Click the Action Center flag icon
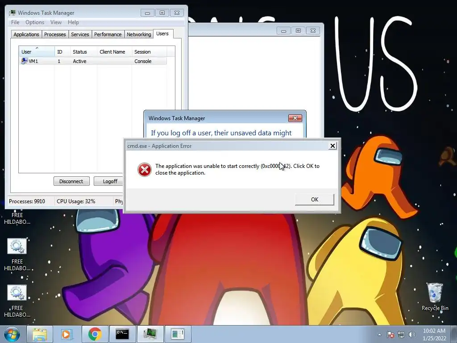The height and width of the screenshot is (343, 457). (391, 335)
